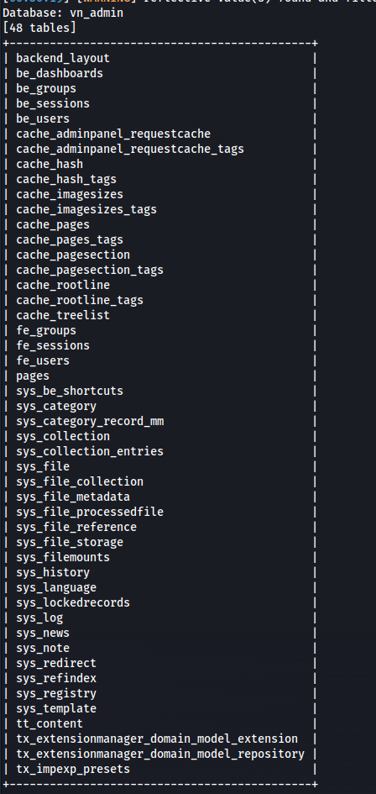Click the fe_sessions table name
This screenshot has width=376, height=794.
point(53,345)
